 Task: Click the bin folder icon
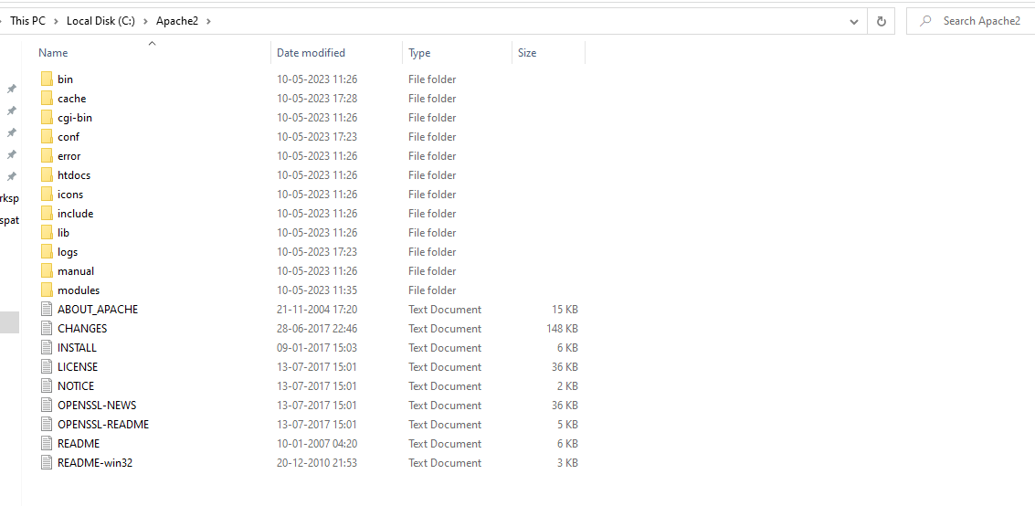(x=47, y=79)
